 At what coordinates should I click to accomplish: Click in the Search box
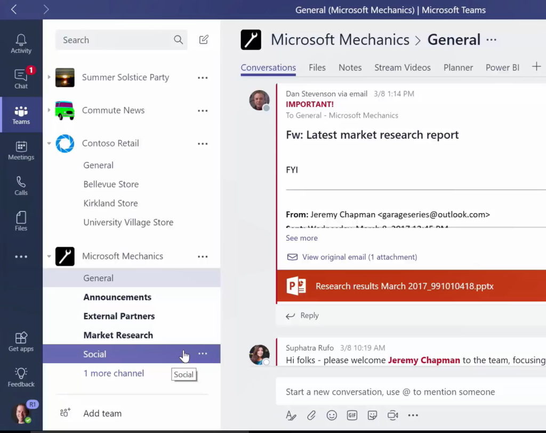point(121,40)
